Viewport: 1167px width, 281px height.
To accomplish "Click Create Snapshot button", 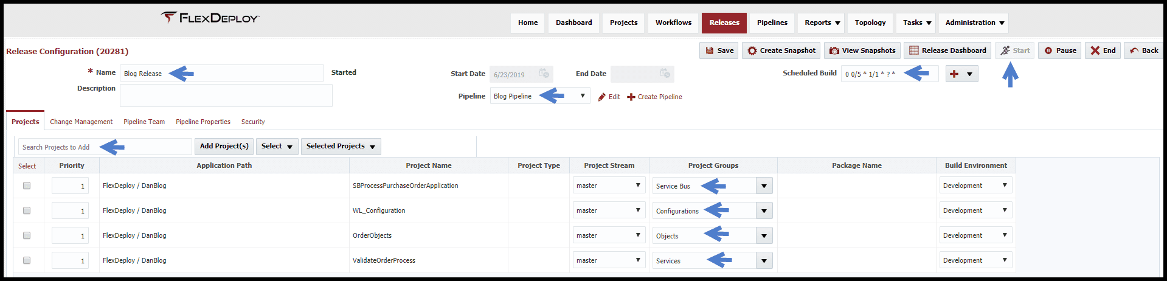I will [x=781, y=50].
